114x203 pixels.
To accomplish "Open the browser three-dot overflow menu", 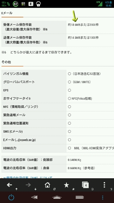I will tap(104, 185).
